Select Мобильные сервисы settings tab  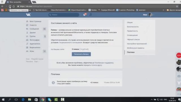pyautogui.click(x=136, y=48)
